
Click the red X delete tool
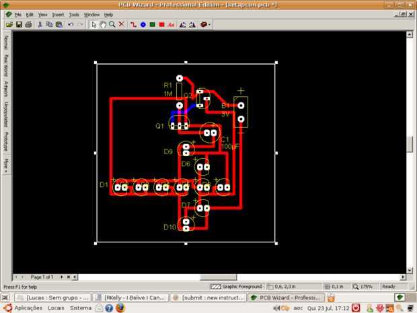(x=121, y=24)
